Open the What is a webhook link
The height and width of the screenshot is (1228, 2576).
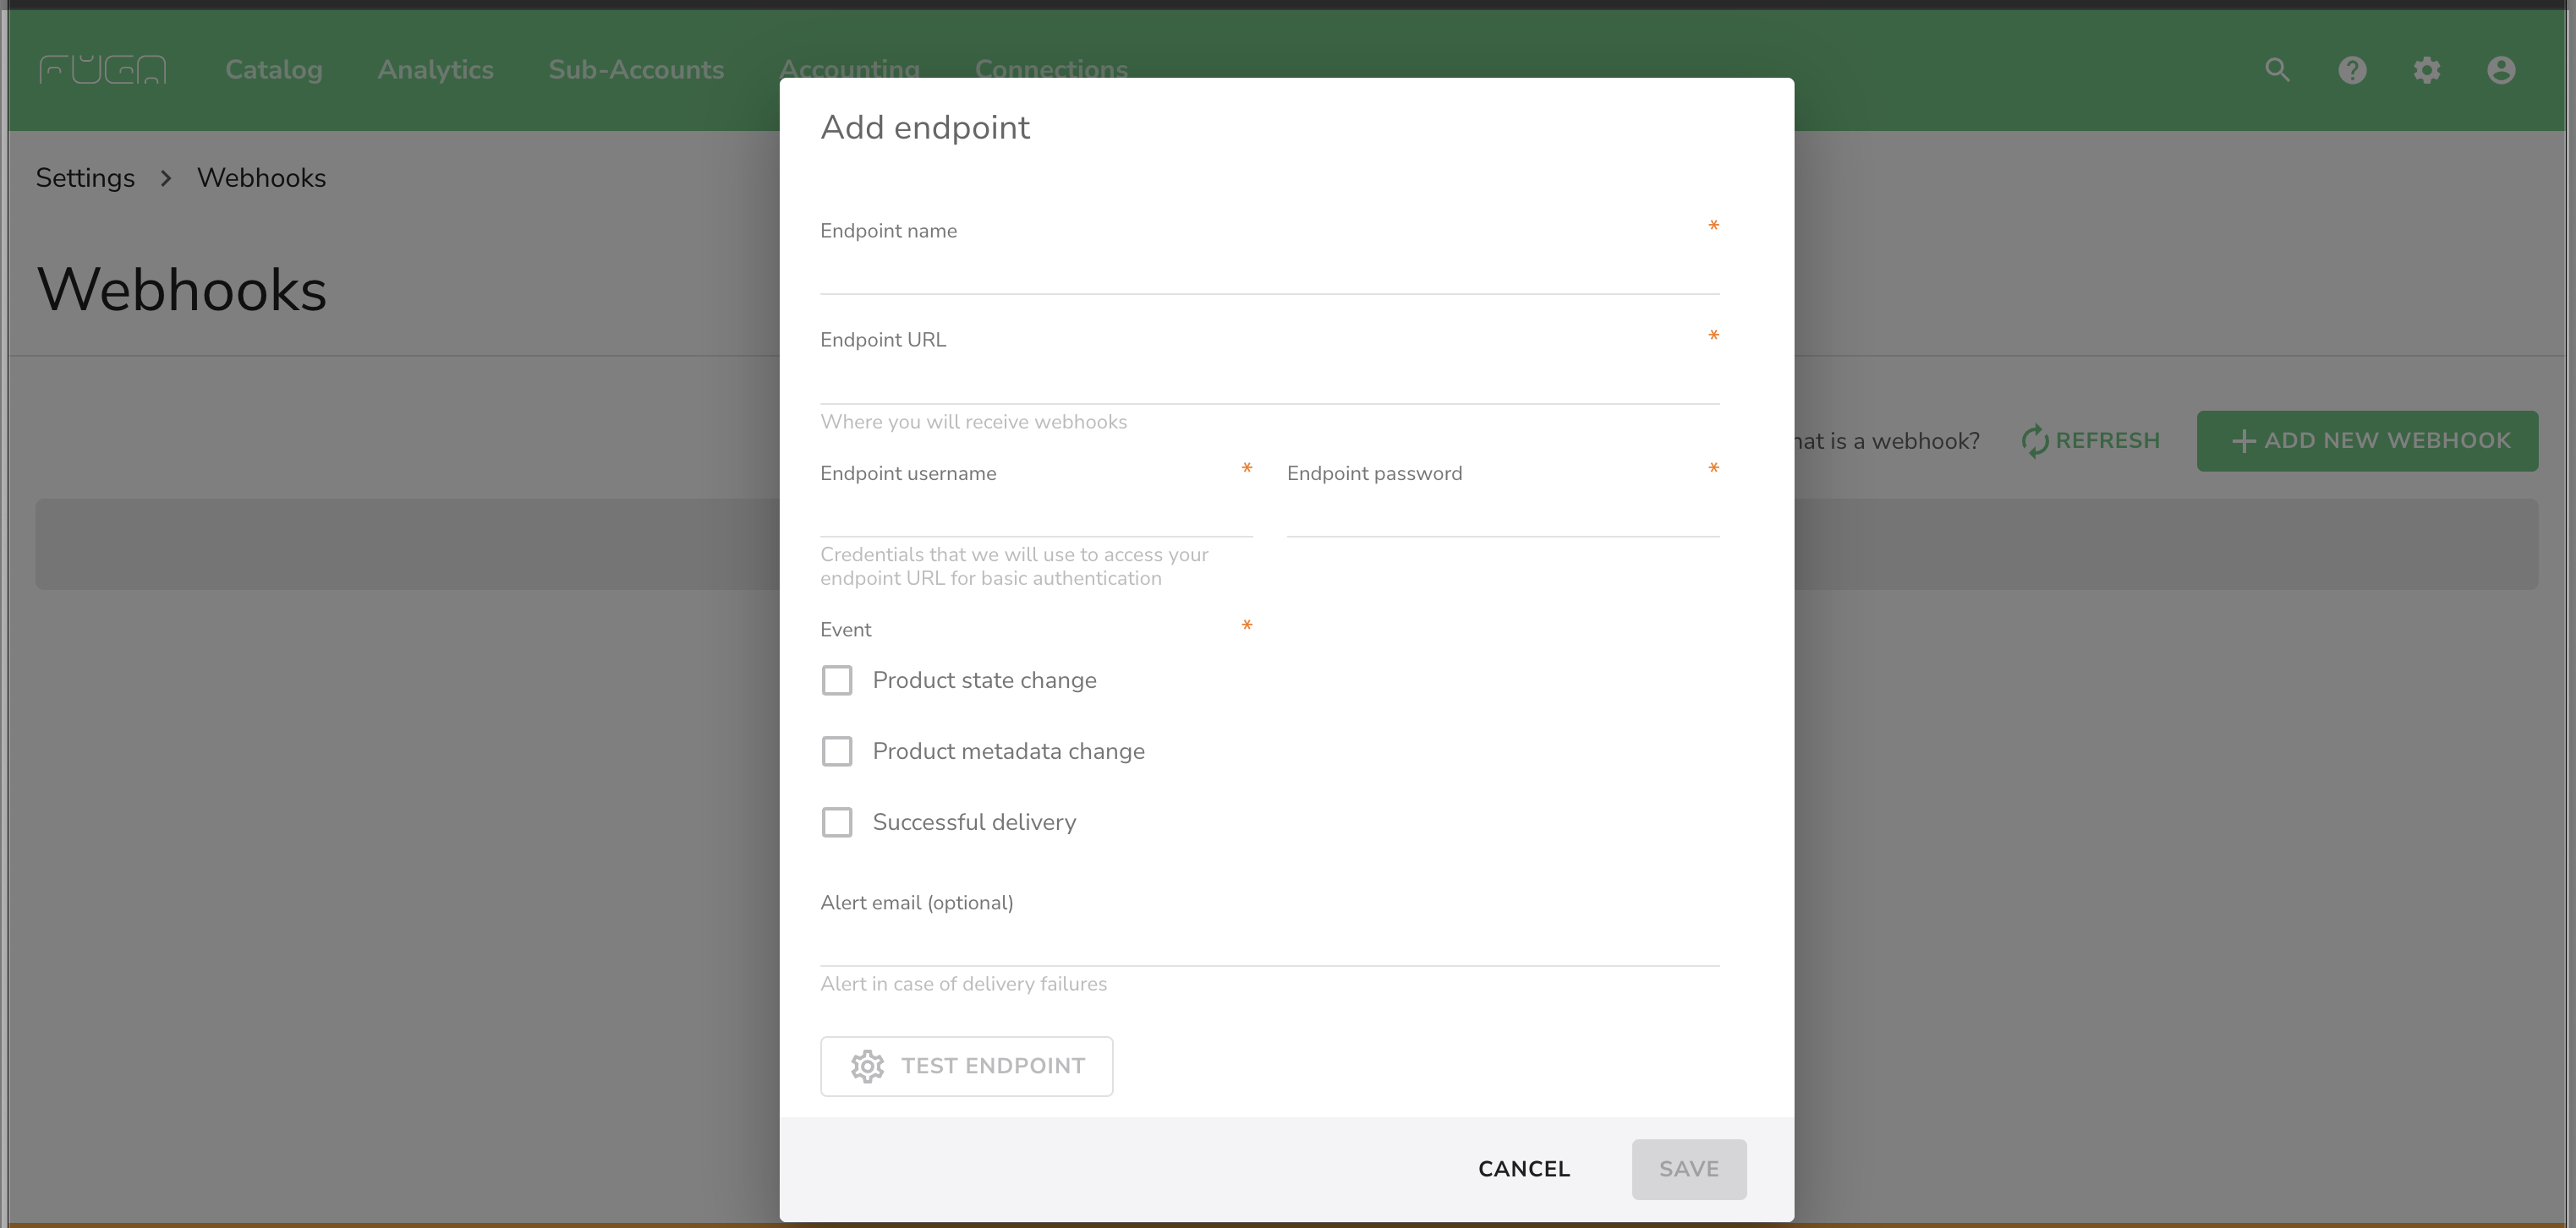pos(1886,440)
